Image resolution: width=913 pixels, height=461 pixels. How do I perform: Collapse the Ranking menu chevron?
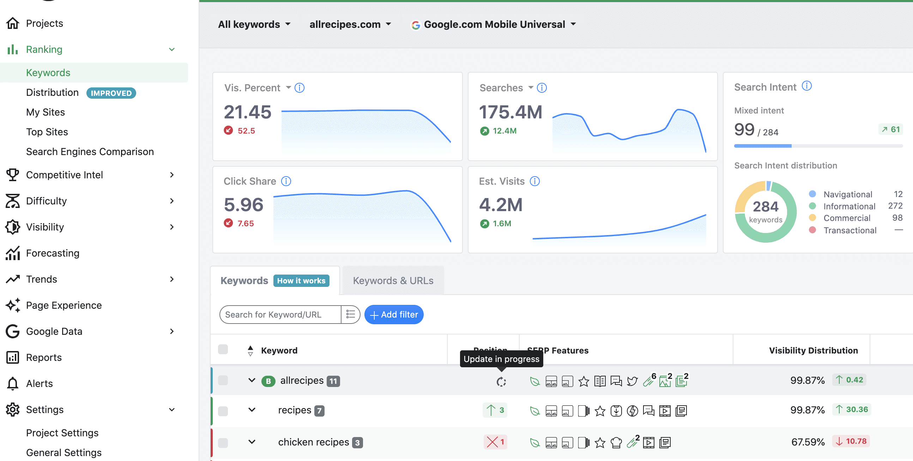click(172, 50)
